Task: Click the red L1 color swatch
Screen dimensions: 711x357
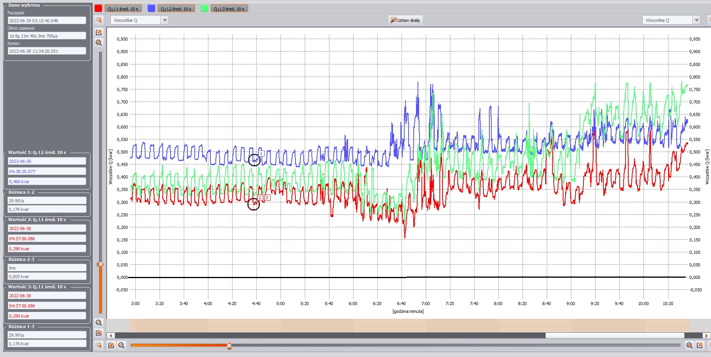Action: click(98, 9)
